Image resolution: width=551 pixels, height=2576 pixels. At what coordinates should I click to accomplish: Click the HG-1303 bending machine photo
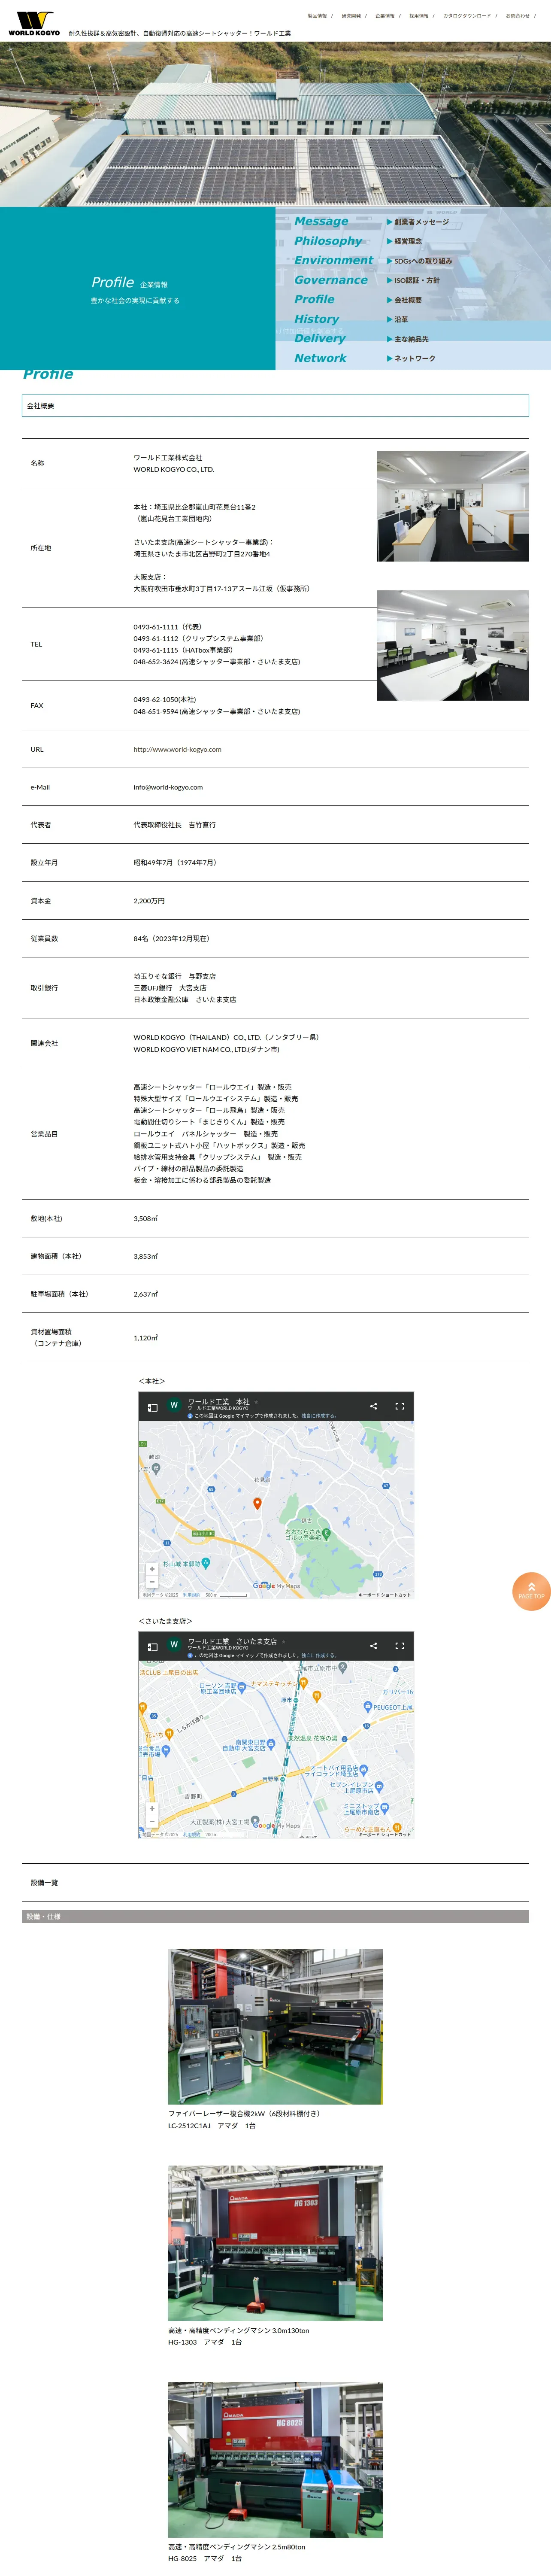pos(275,2243)
